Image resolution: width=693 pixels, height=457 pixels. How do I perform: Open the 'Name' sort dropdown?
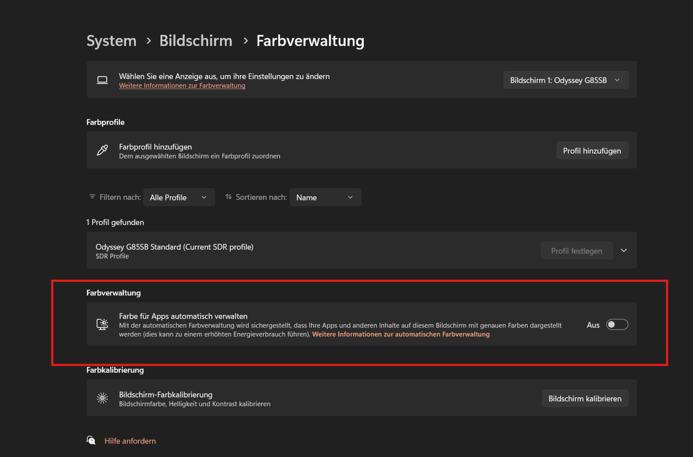click(325, 197)
